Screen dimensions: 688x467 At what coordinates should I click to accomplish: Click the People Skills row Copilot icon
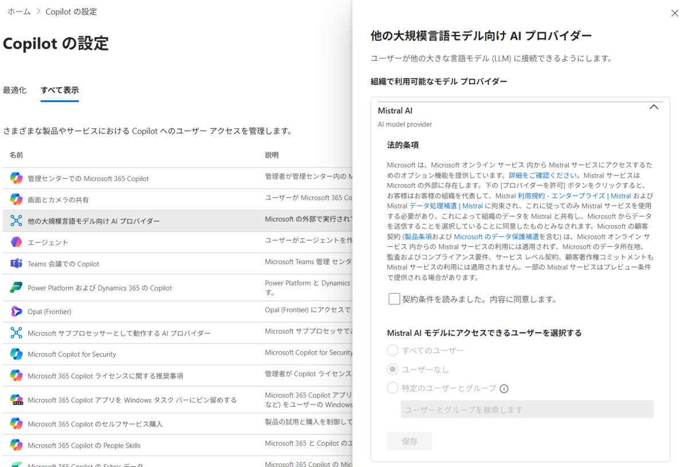point(16,445)
